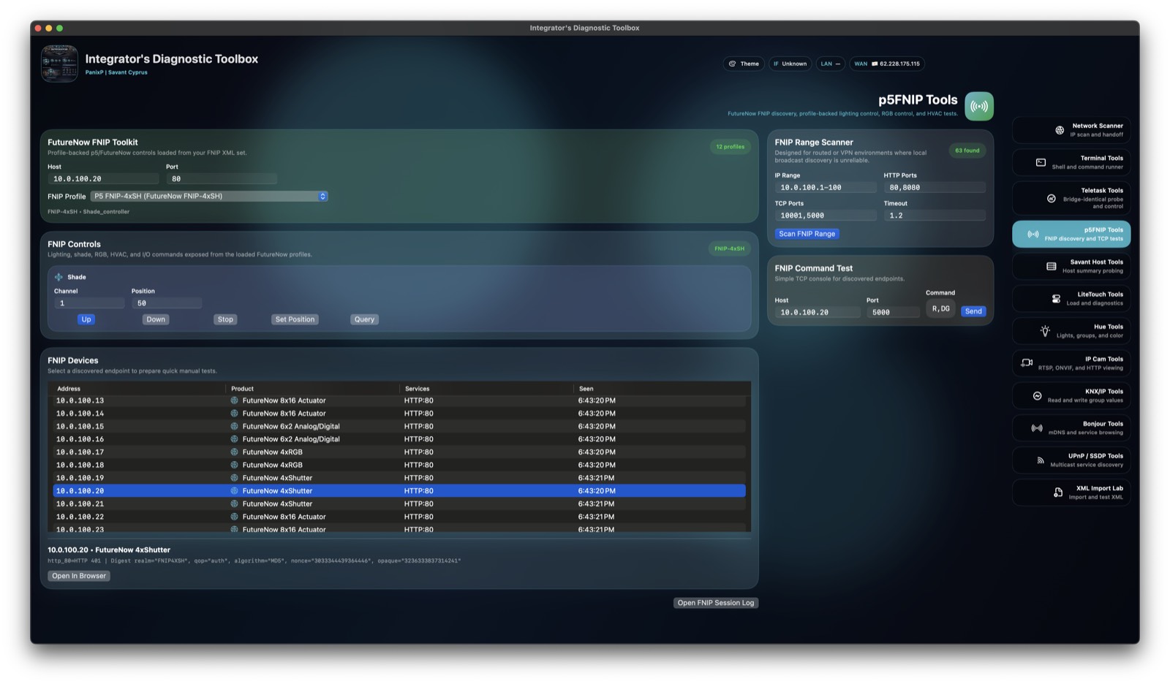Click the Terminal Tools command runner icon

(1041, 161)
